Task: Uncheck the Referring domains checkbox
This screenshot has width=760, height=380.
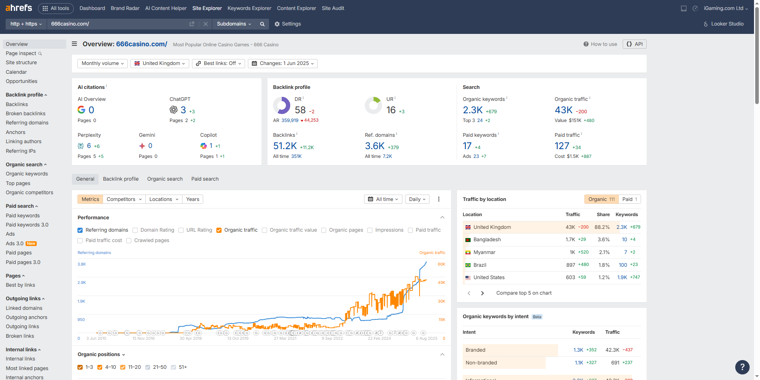Action: click(x=80, y=230)
